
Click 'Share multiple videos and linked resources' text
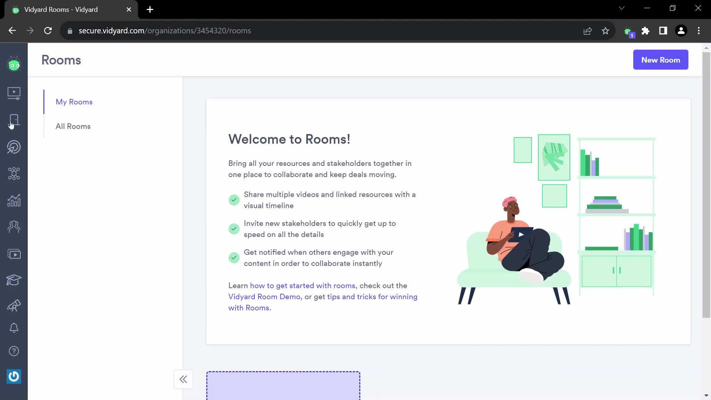[x=330, y=200]
